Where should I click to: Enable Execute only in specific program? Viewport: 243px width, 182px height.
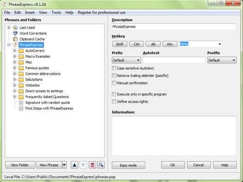(x=114, y=94)
